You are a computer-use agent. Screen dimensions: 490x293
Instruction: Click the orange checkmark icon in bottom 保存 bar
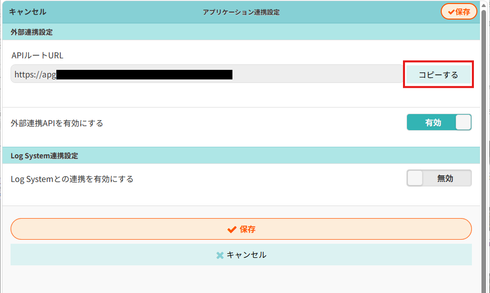tap(231, 229)
